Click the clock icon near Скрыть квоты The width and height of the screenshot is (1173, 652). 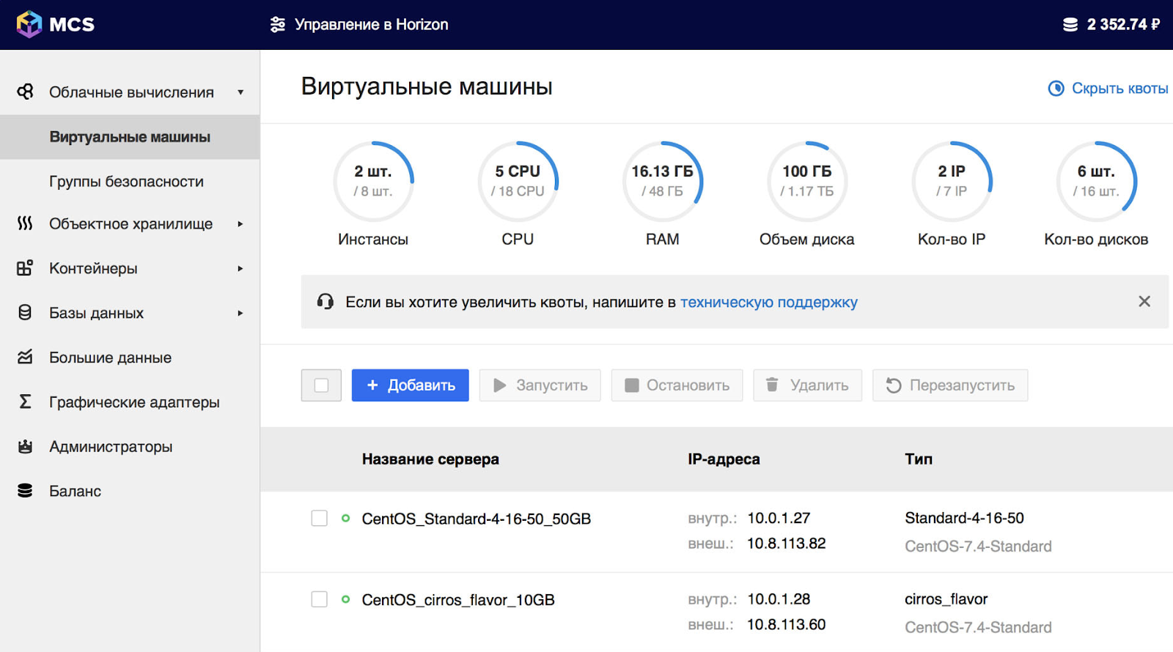pyautogui.click(x=1056, y=88)
